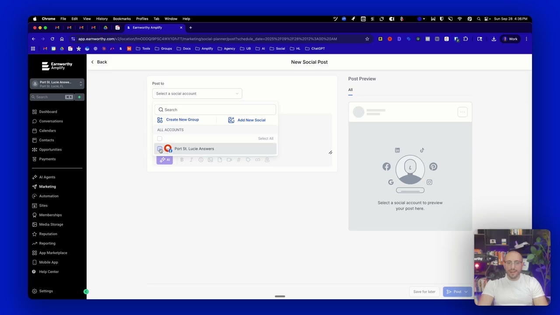Image resolution: width=560 pixels, height=315 pixels.
Task: Open Chrome extensions puzzle icon
Action: coord(465,39)
